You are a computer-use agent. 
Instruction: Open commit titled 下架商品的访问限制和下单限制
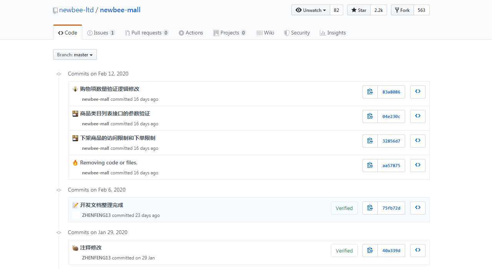pos(118,138)
